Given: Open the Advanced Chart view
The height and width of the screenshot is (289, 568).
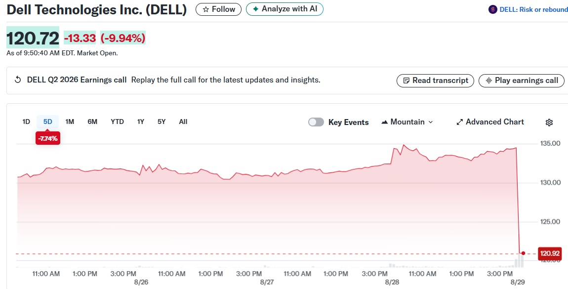Looking at the screenshot, I should [x=490, y=122].
